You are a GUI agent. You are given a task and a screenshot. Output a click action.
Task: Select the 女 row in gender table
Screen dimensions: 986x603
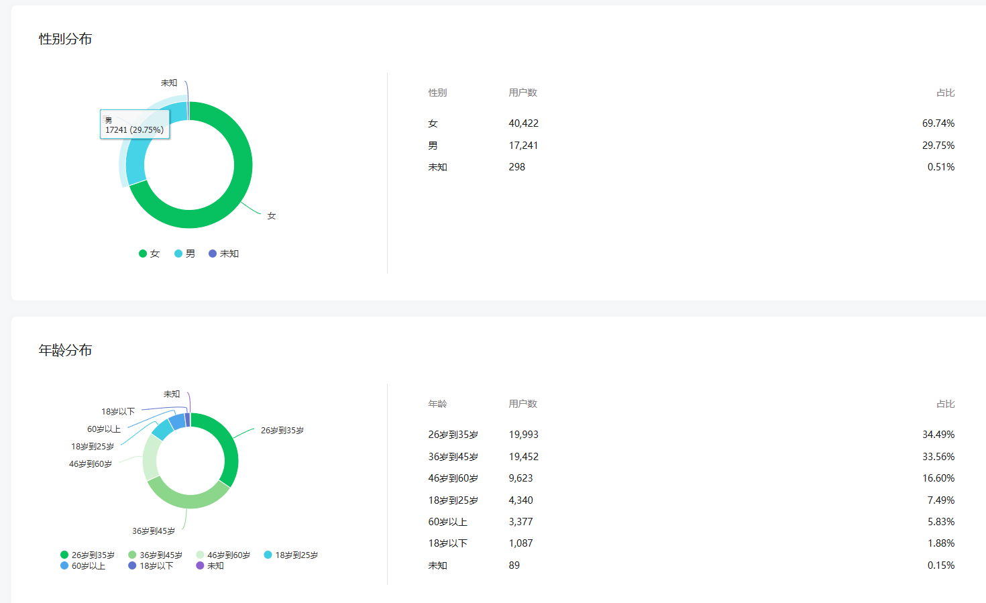(433, 123)
